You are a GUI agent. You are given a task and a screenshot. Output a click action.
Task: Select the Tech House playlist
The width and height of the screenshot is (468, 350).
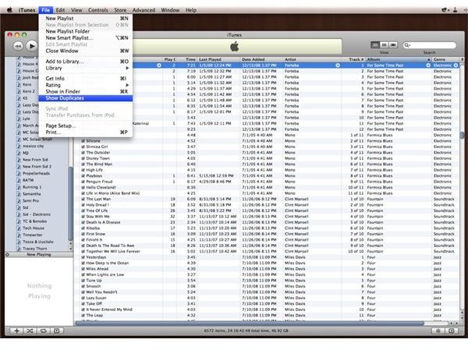coord(34,228)
